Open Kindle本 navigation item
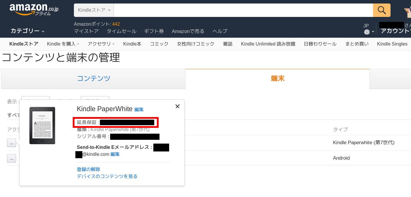This screenshot has width=411, height=197. [x=132, y=44]
